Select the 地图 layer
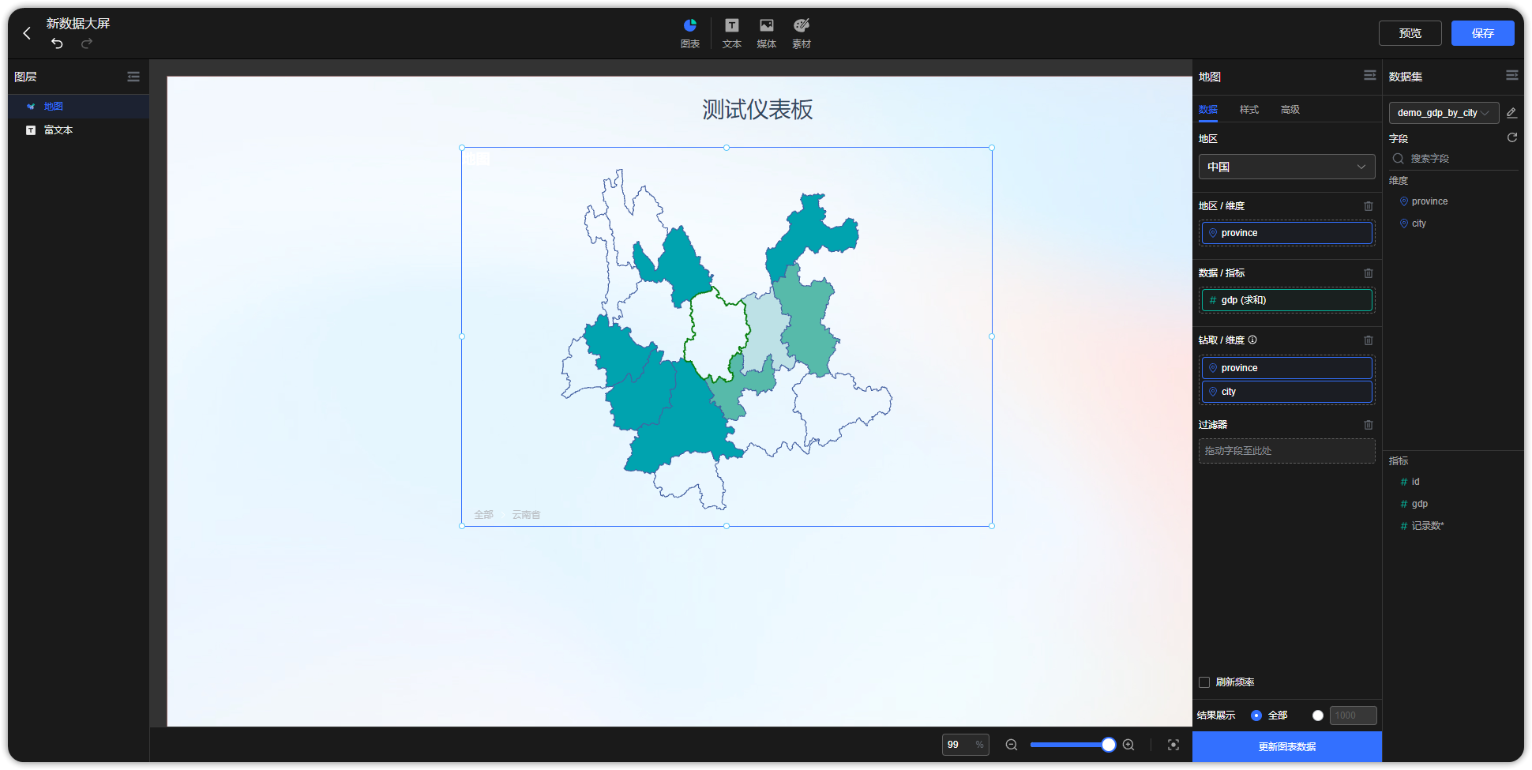The width and height of the screenshot is (1532, 770). tap(79, 107)
